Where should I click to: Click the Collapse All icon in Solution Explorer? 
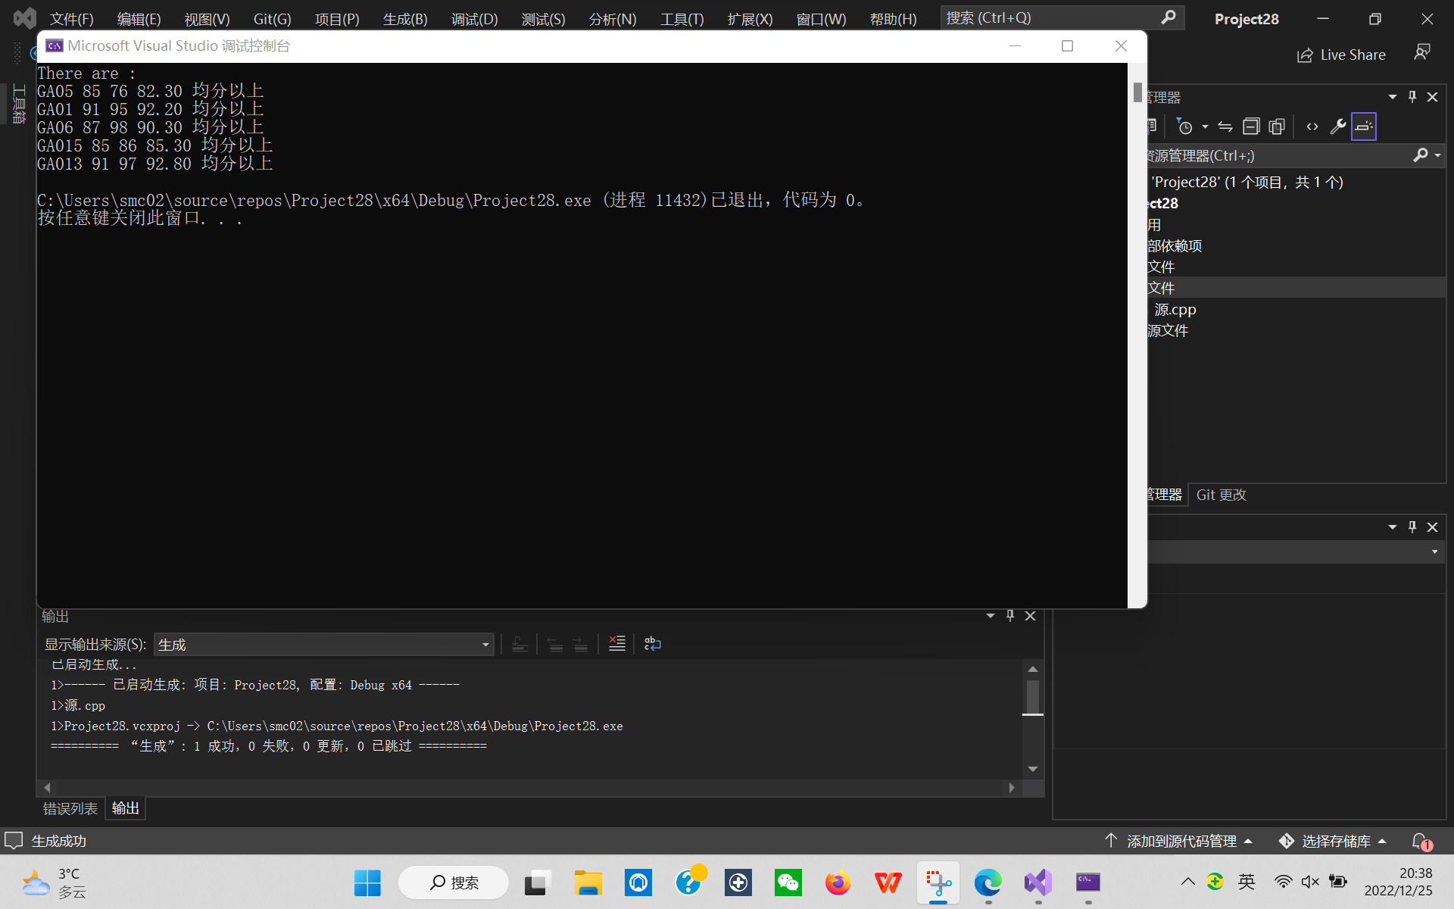(1251, 127)
